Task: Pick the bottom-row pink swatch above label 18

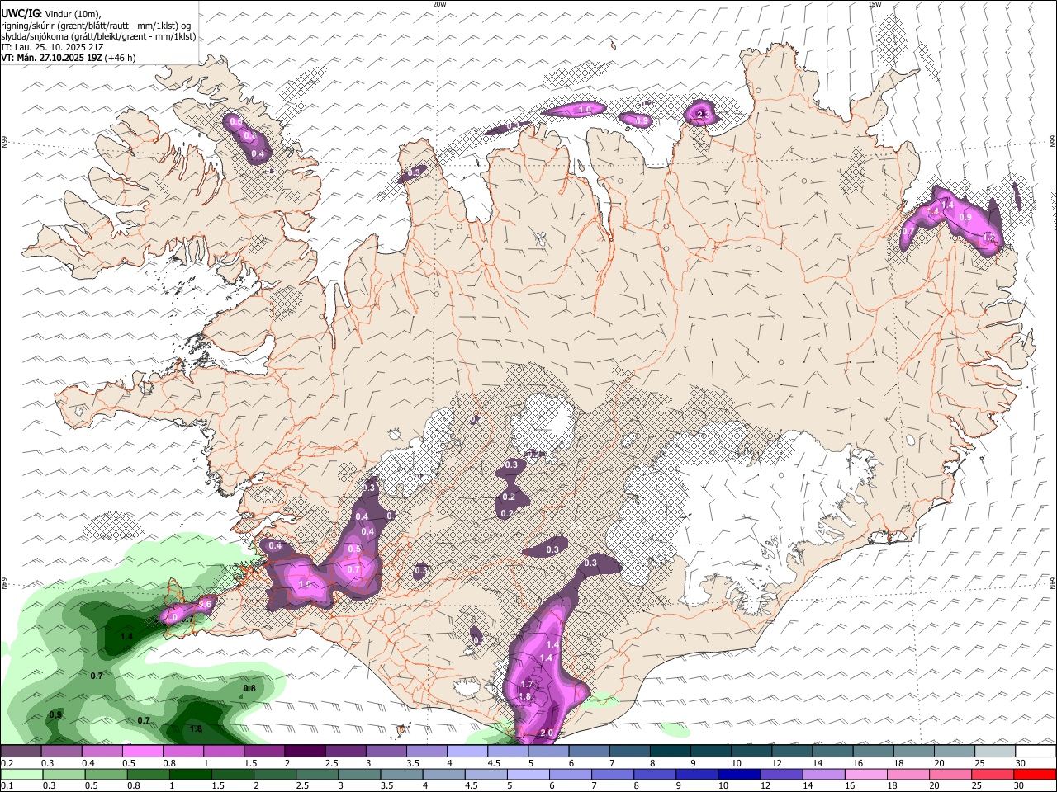Action: [908, 775]
